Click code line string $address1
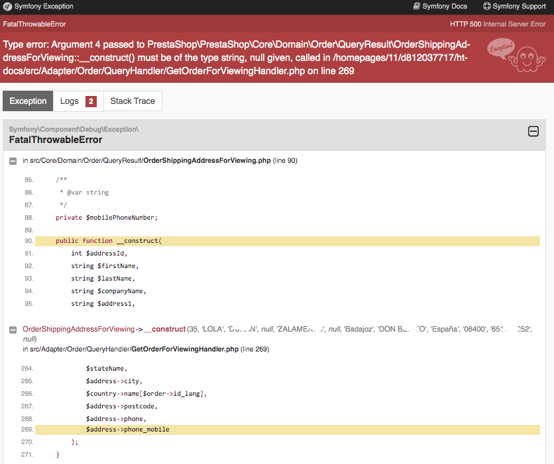554x464 pixels. [103, 304]
